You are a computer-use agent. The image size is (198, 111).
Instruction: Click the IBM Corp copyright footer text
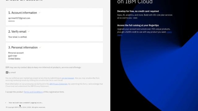click(25, 107)
